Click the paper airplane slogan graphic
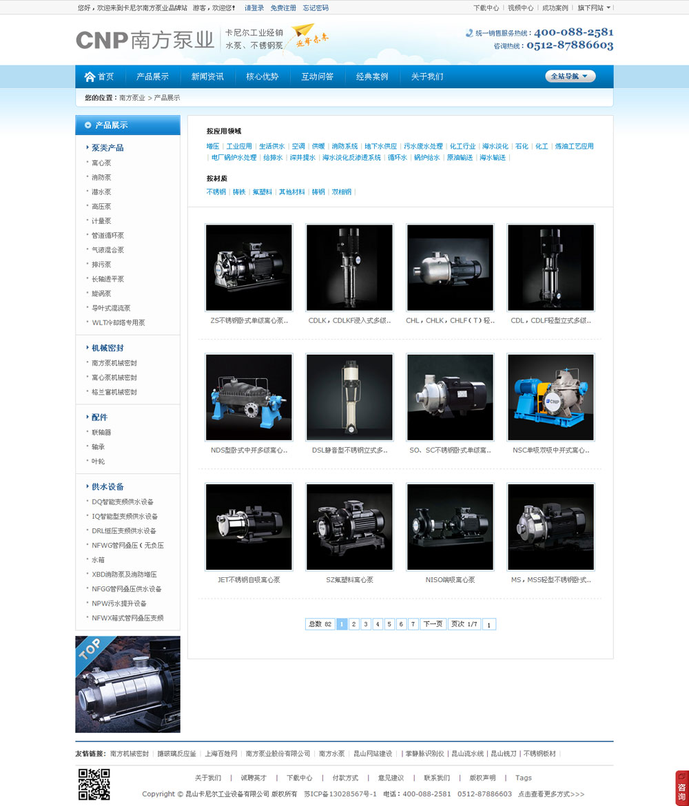This screenshot has width=689, height=806. point(310,34)
